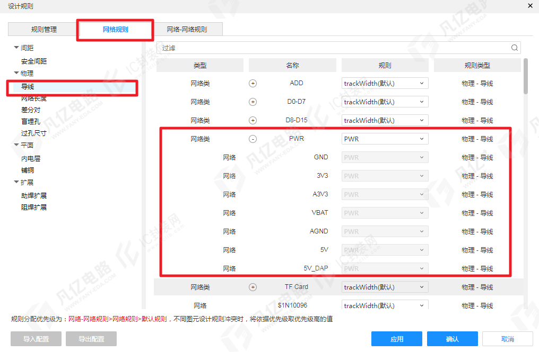Select 差分对 in the rule tree

31,110
